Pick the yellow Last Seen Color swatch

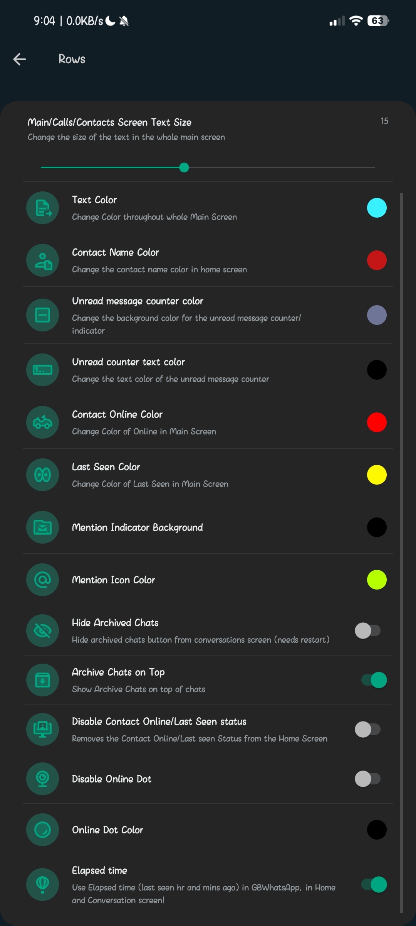pyautogui.click(x=377, y=475)
